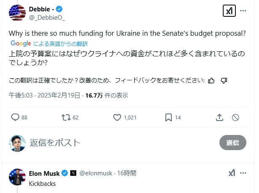Click the circle-slash icon beside share
Screen dimensions: 259x193
(236, 117)
